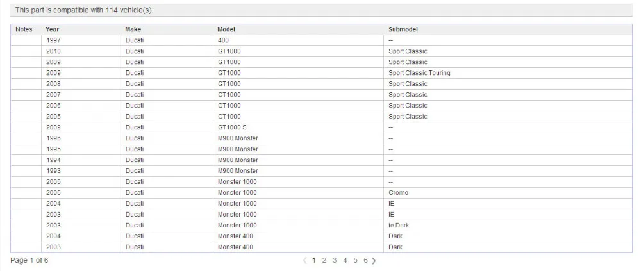Select year 1994 cell
The width and height of the screenshot is (641, 271).
pyautogui.click(x=54, y=160)
